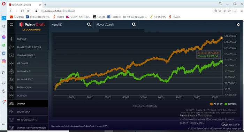This screenshot has height=132, width=244.
Task: Open Opera speed dial grid button
Action: pos(28,11)
